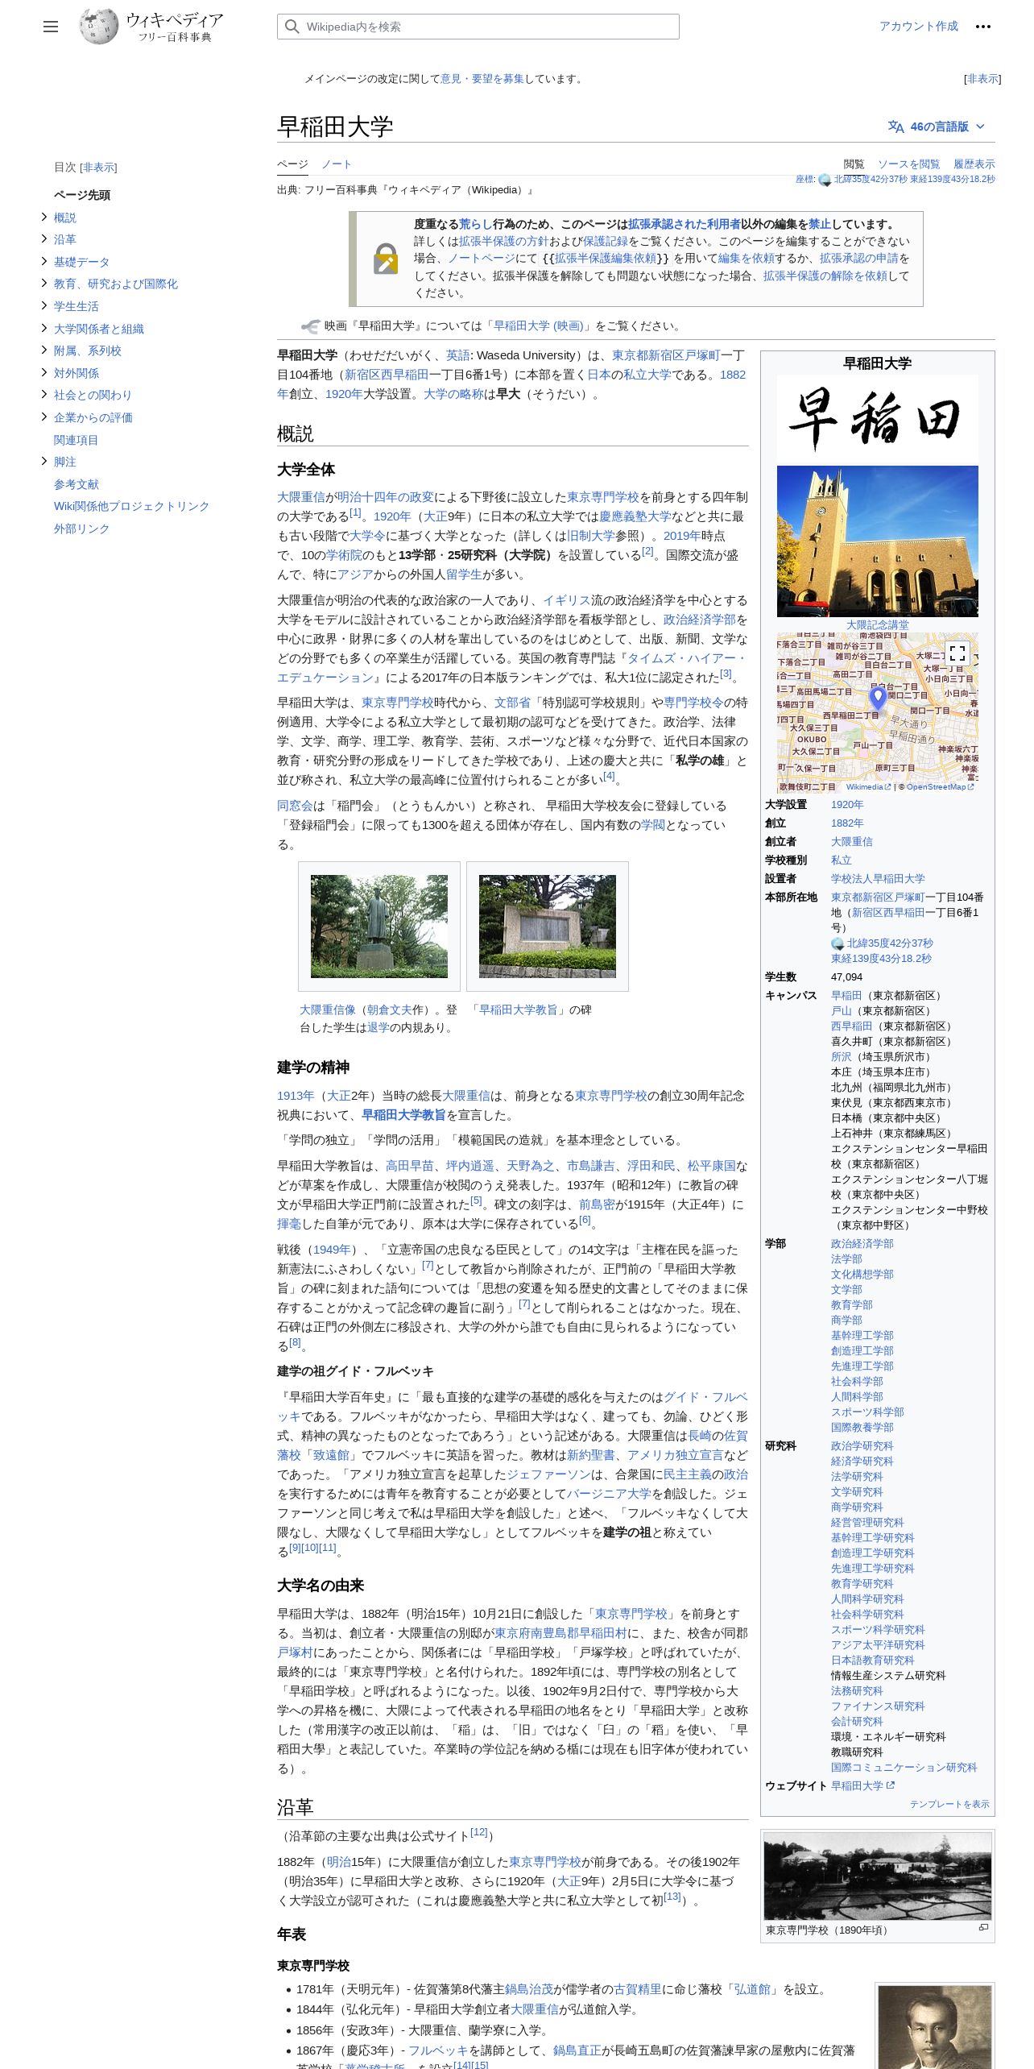Click the globe icon beside 北緯35度42分37秒 in infobox
This screenshot has width=1034, height=2069.
pyautogui.click(x=838, y=943)
